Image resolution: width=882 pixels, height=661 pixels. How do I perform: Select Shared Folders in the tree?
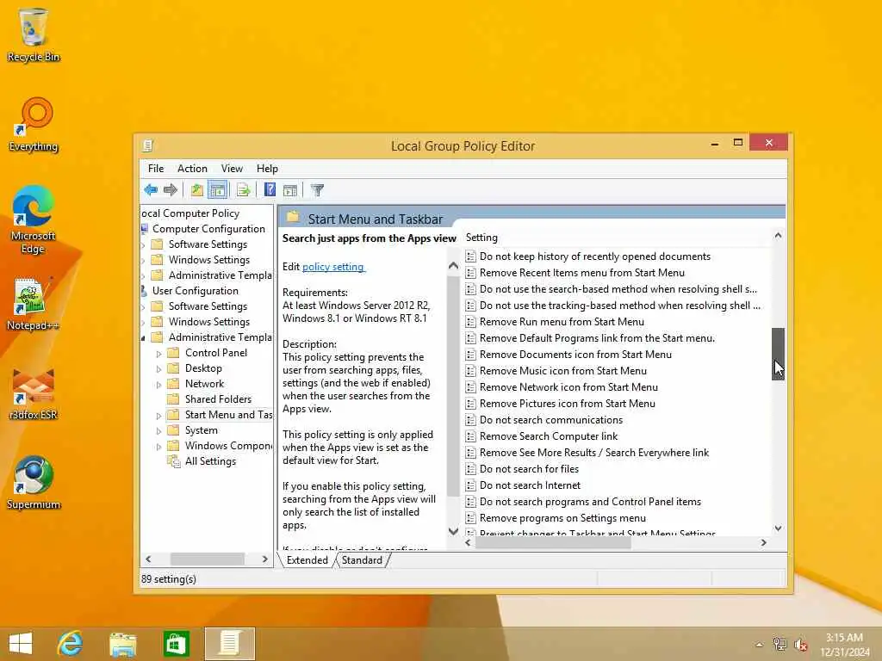(x=218, y=399)
